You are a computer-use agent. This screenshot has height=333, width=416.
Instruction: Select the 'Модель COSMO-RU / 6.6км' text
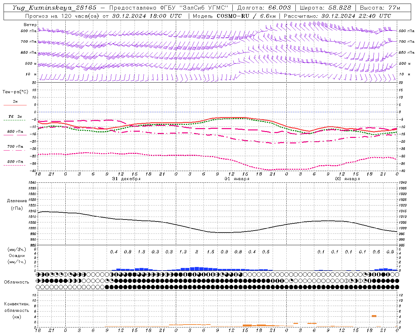(x=234, y=16)
